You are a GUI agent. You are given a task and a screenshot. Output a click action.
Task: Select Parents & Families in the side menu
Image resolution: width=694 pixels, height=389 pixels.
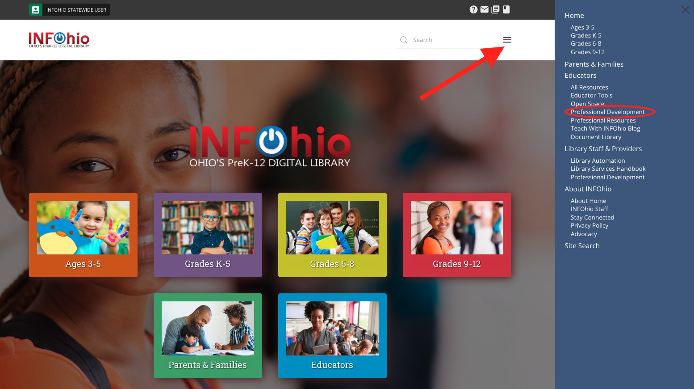click(594, 64)
